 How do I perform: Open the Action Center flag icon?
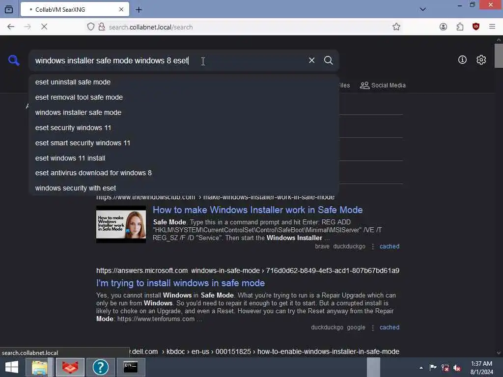click(x=433, y=367)
